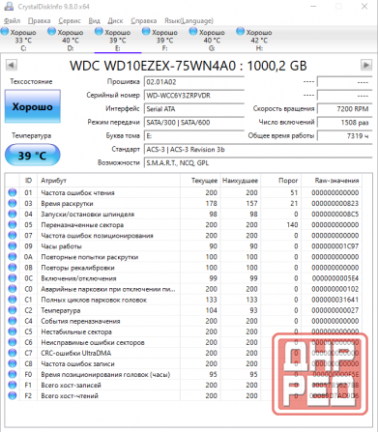Click status icon for attribute 09
This screenshot has height=432, width=378.
click(13, 246)
